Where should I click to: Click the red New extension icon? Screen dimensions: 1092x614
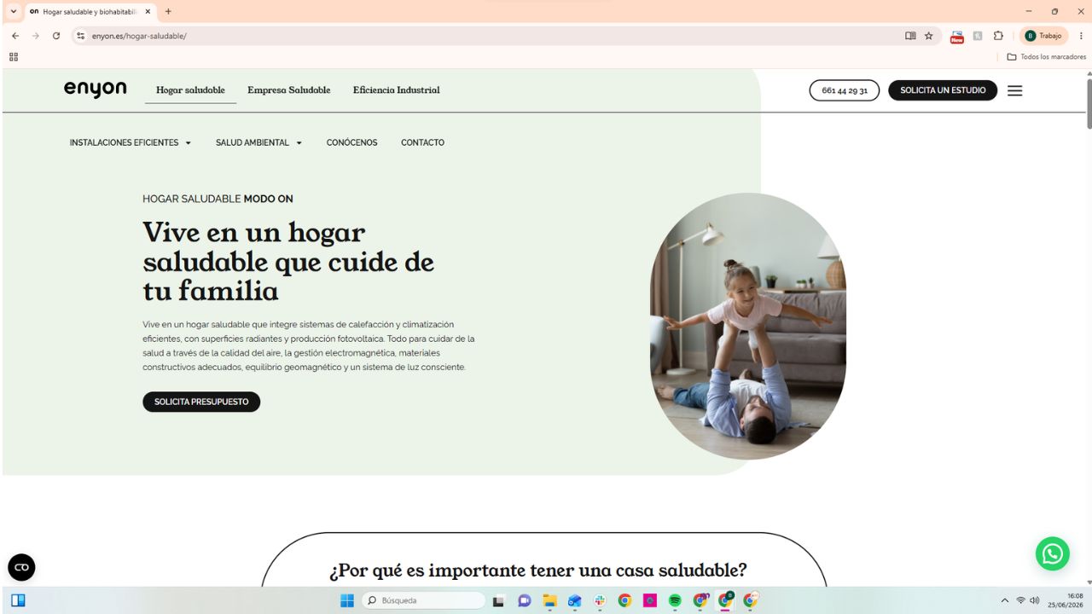[957, 36]
